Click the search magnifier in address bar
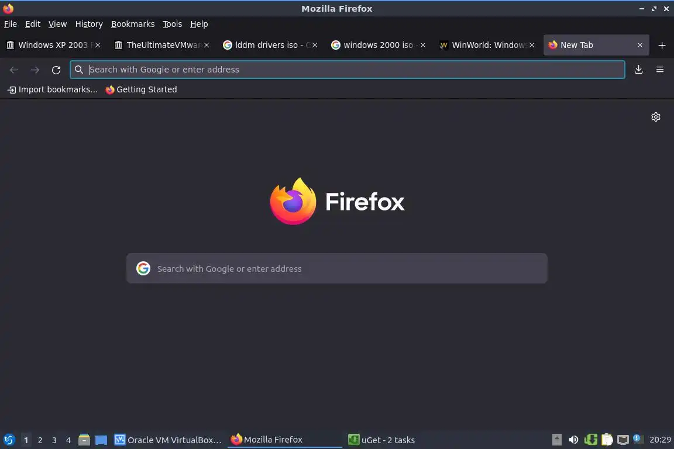 pyautogui.click(x=78, y=70)
